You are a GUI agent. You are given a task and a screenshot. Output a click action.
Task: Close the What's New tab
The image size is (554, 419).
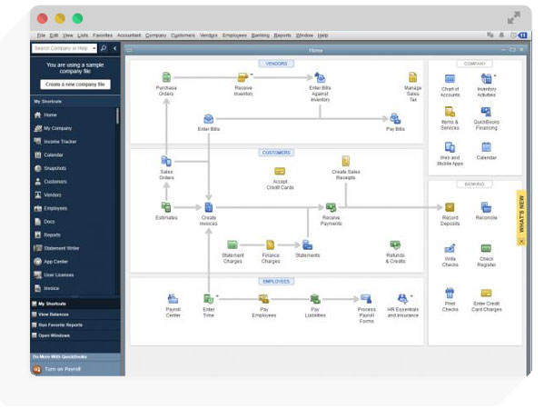click(521, 242)
